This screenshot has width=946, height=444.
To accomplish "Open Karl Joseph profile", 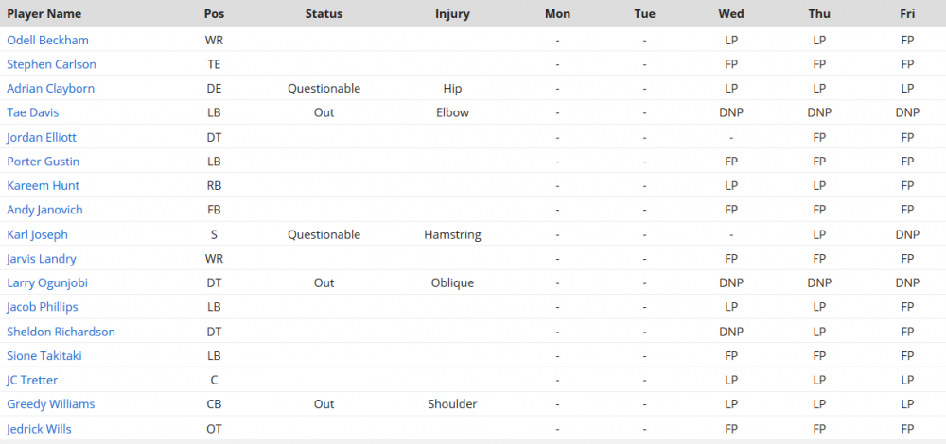I will click(38, 234).
